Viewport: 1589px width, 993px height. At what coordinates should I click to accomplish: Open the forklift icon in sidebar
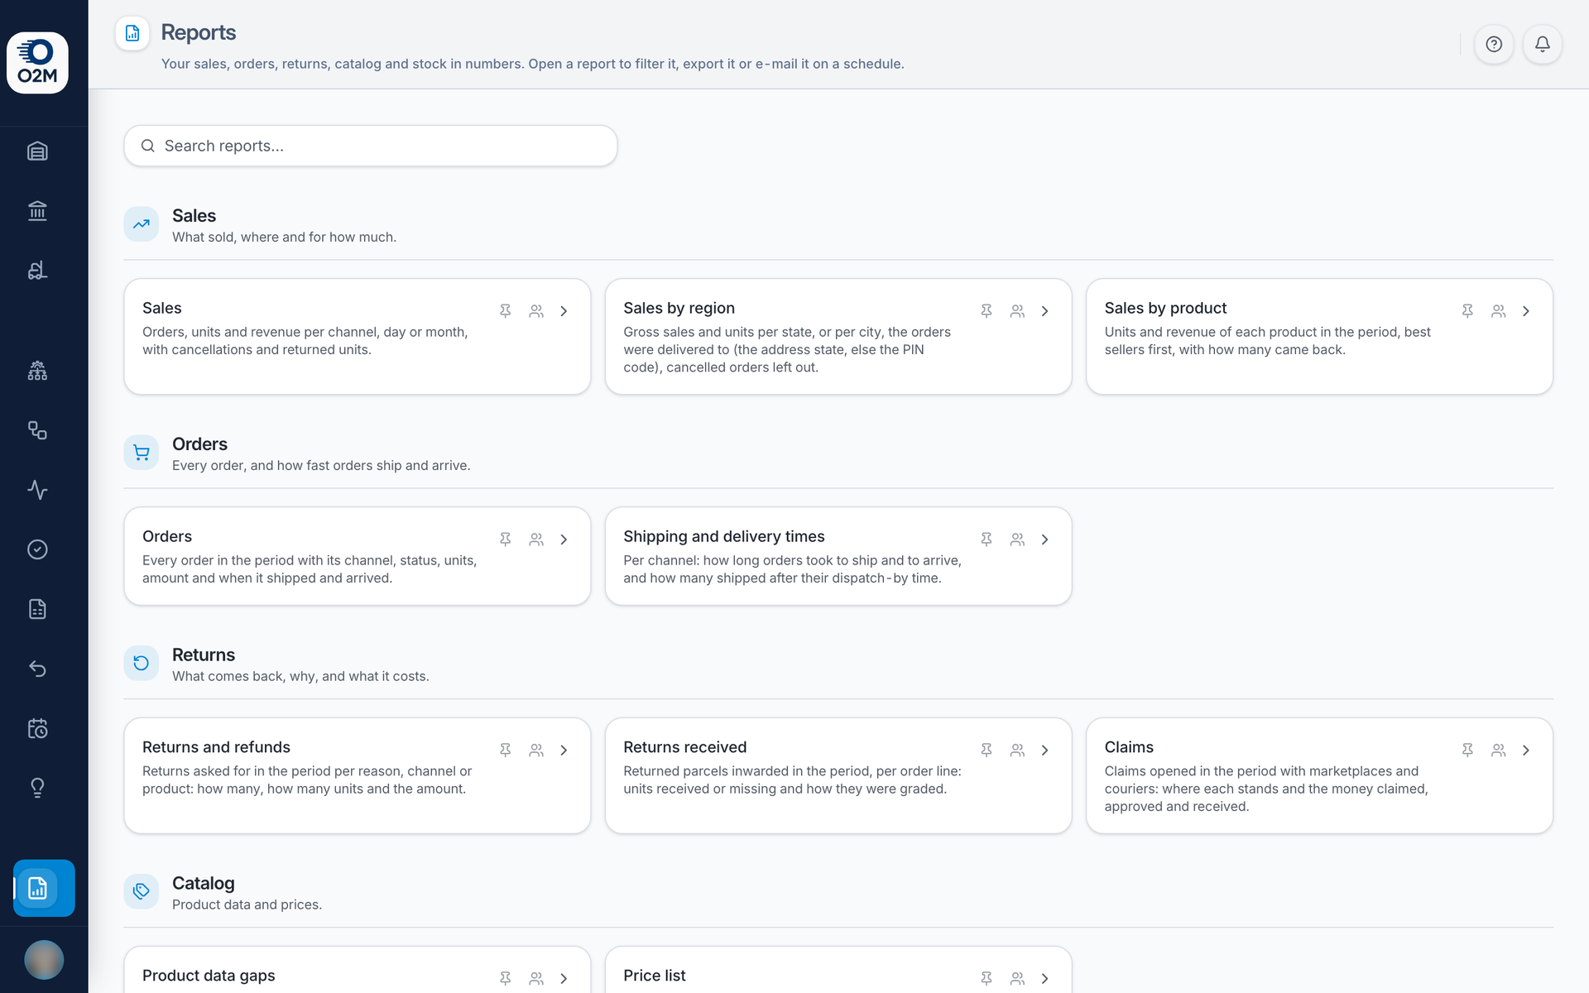pos(37,271)
